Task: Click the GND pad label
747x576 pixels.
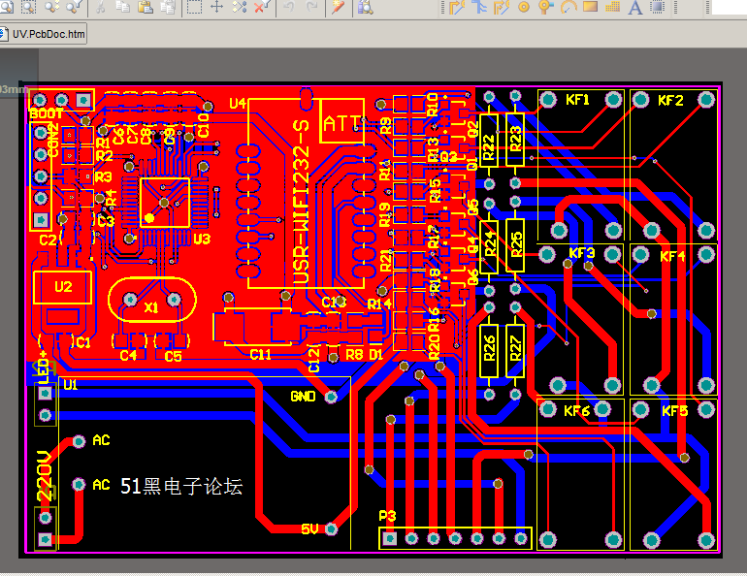Action: tap(303, 396)
